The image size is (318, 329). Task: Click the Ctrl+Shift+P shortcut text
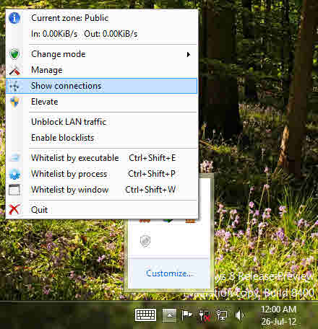tap(152, 174)
